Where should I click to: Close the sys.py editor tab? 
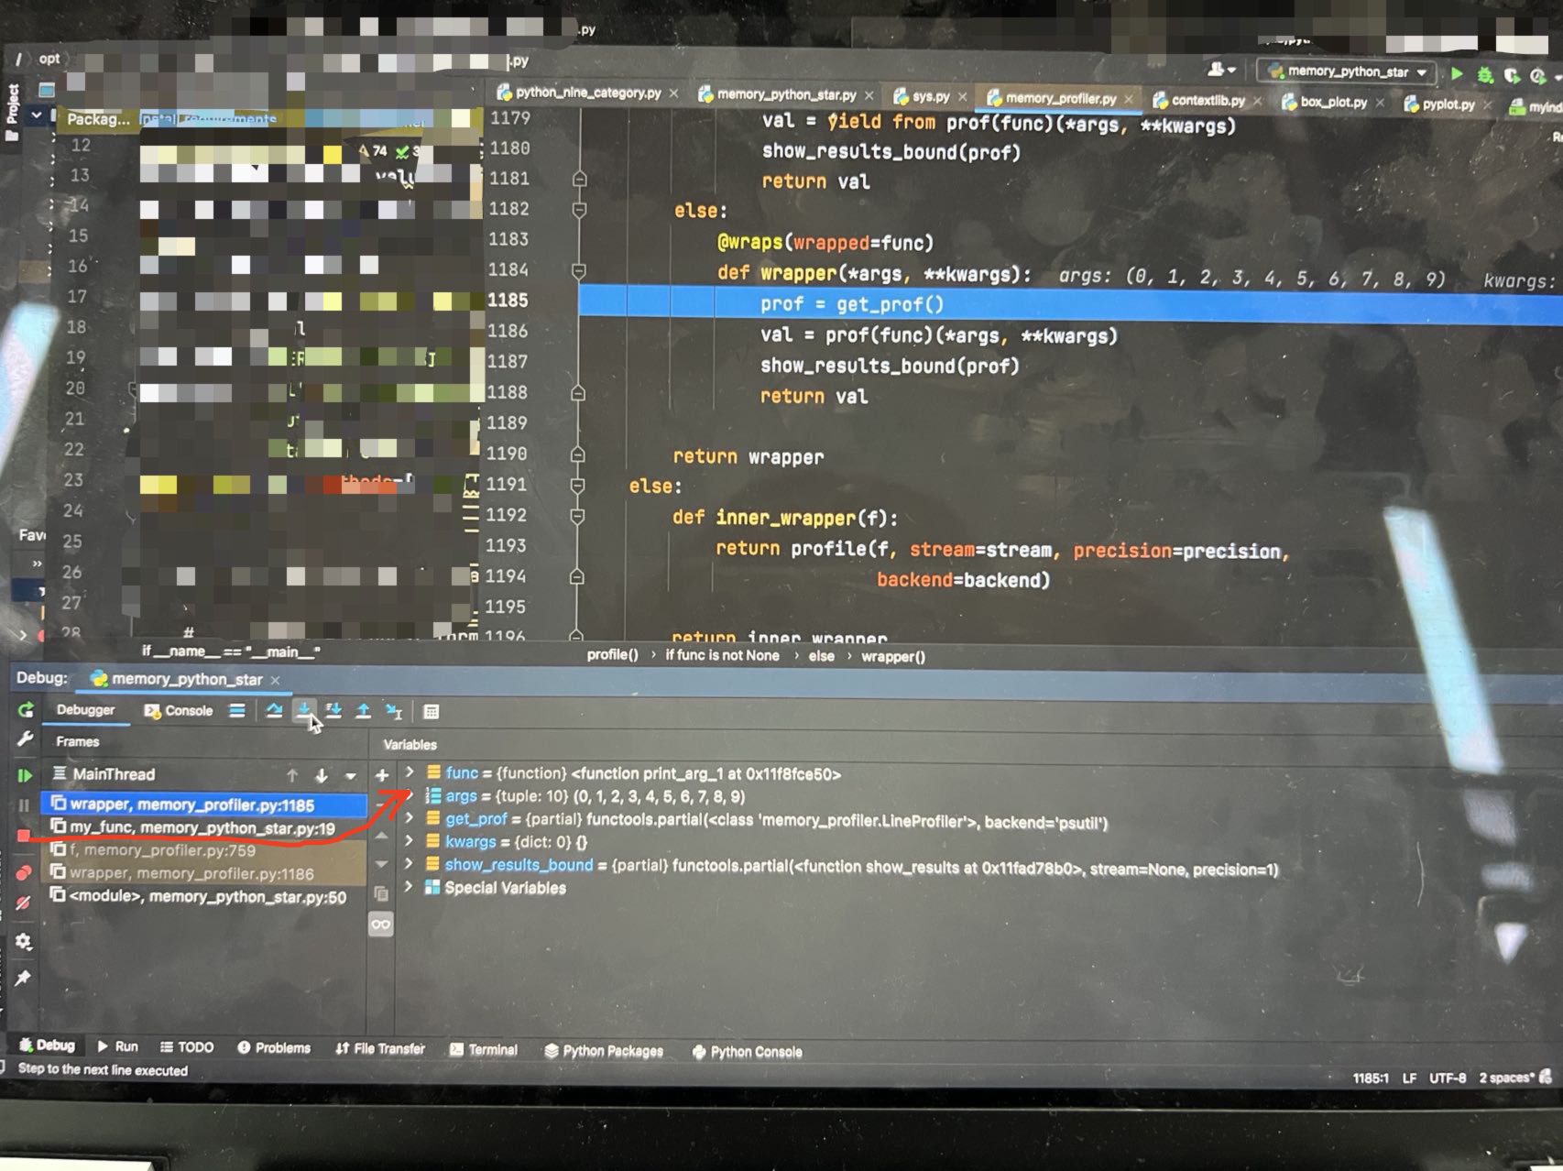click(963, 96)
